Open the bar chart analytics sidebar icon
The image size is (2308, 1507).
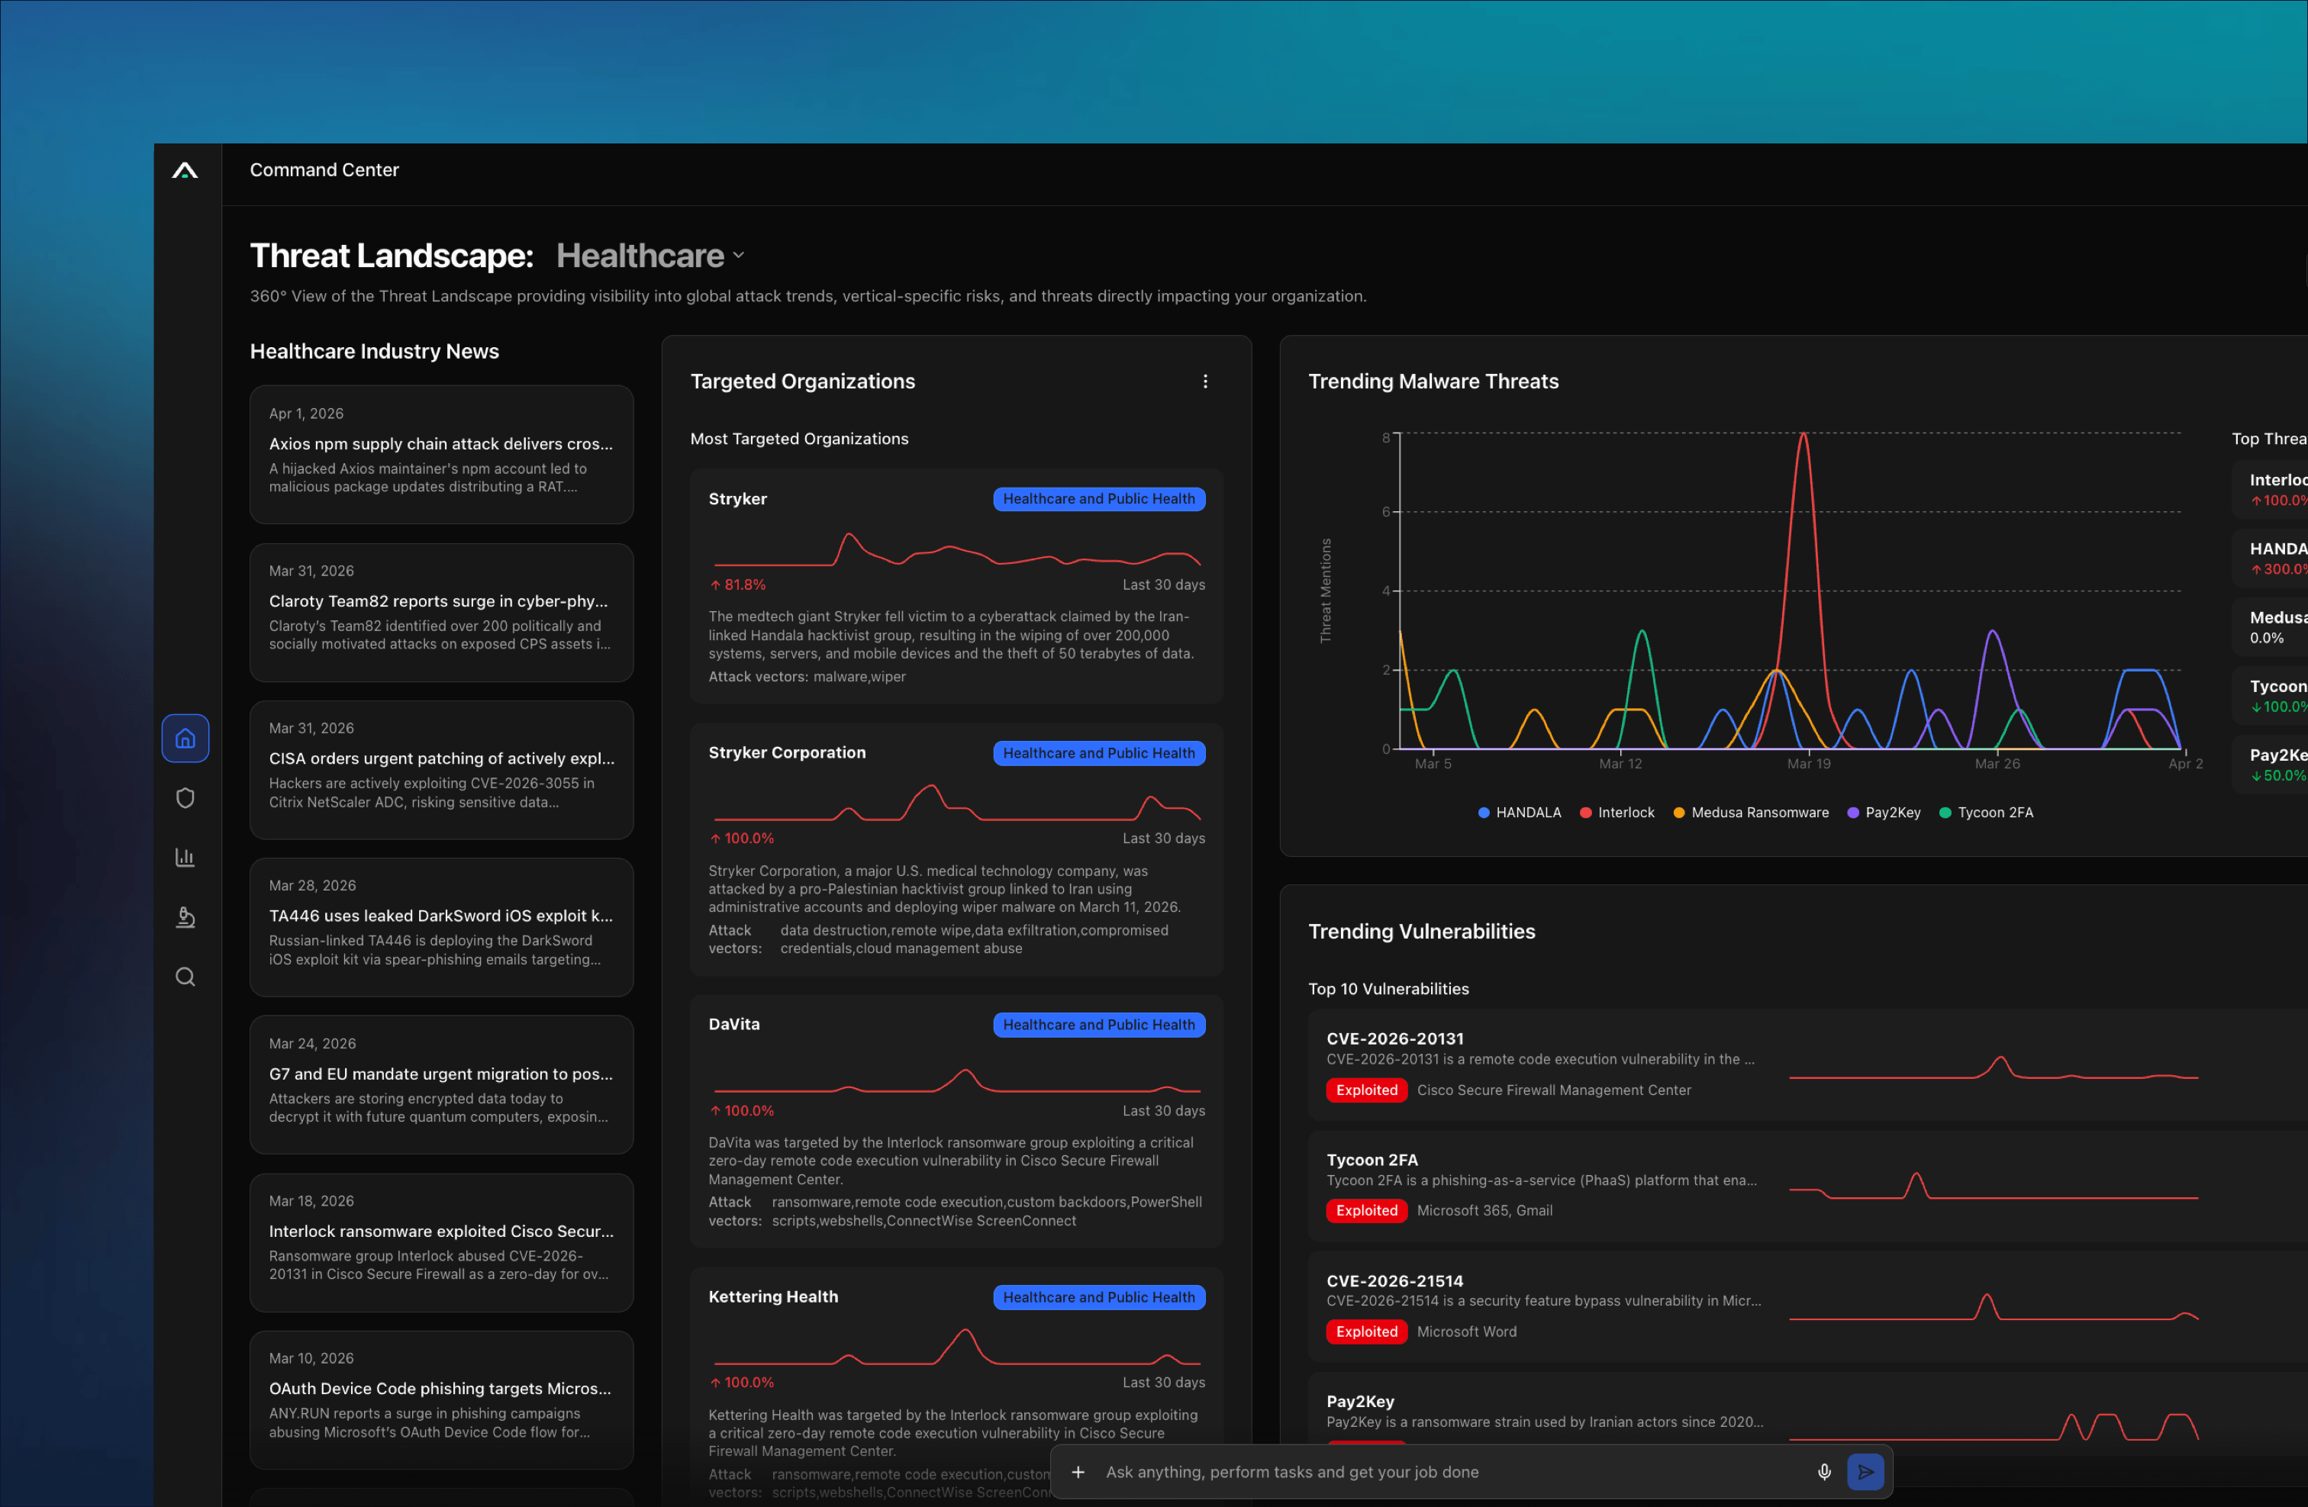coord(185,857)
